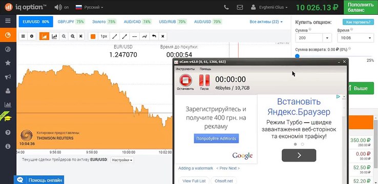
Task: Undo last drawing with arrow icon
Action: coord(154,36)
